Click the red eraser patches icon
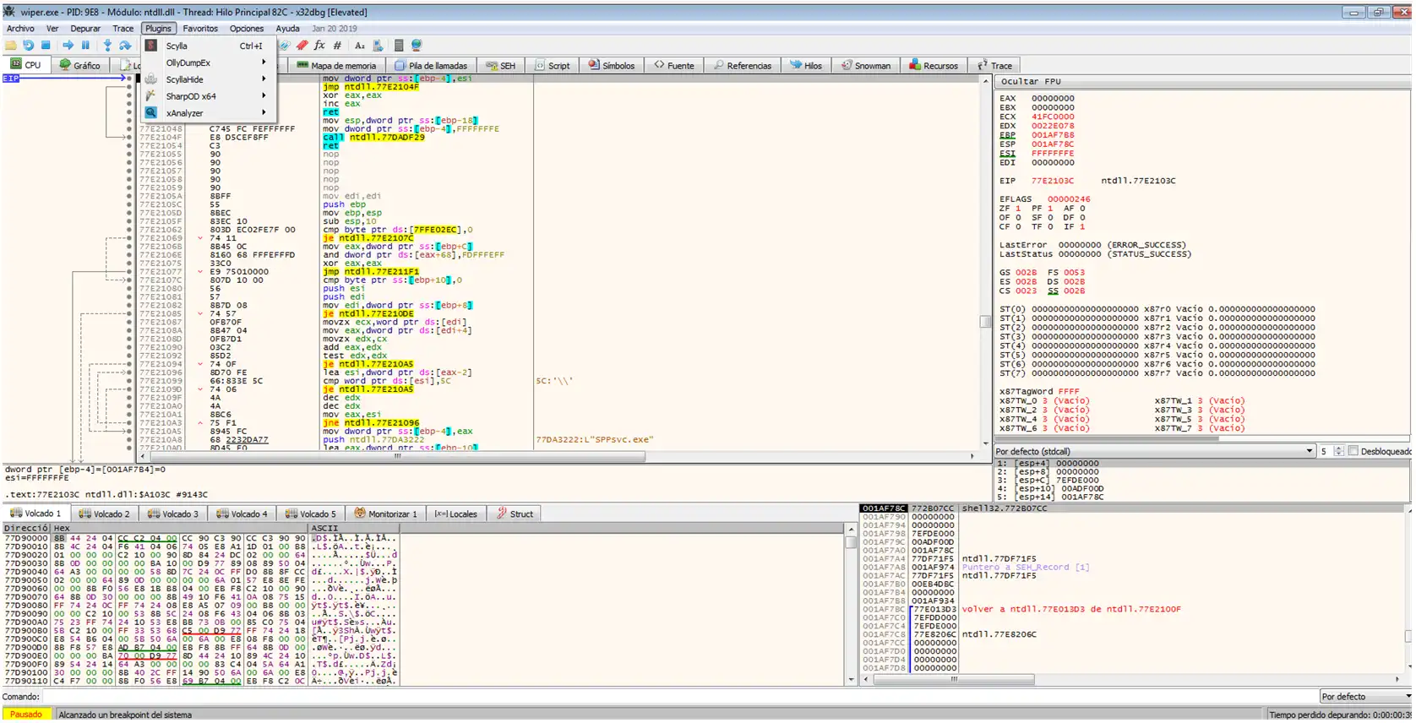 (x=302, y=46)
